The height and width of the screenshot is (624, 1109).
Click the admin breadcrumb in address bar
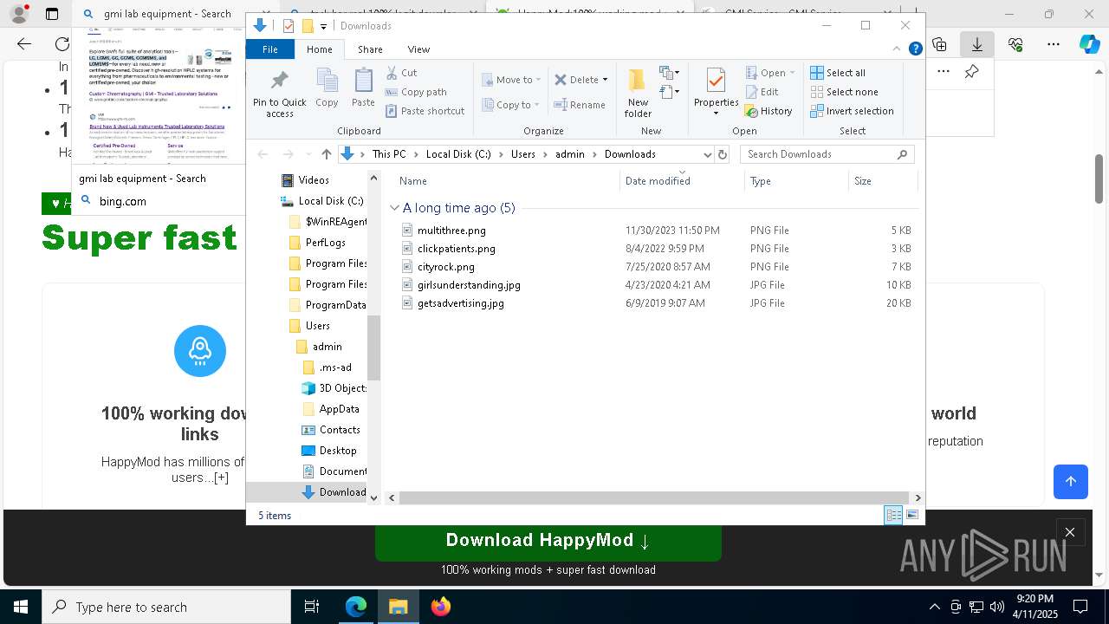point(570,154)
